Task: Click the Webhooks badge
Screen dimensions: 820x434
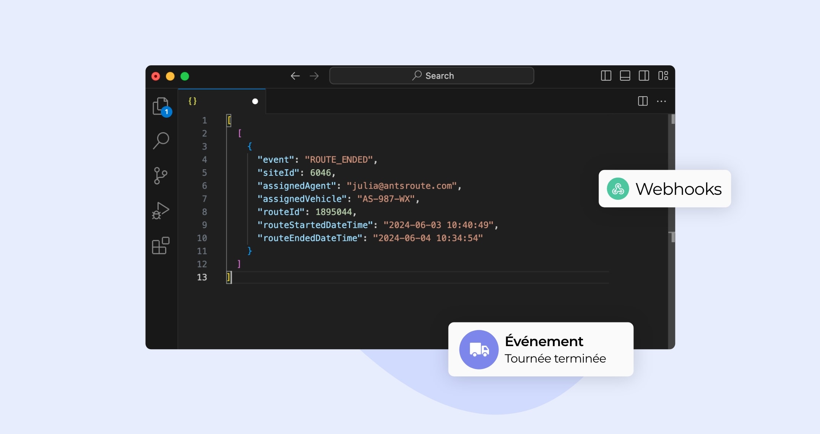Action: [664, 189]
